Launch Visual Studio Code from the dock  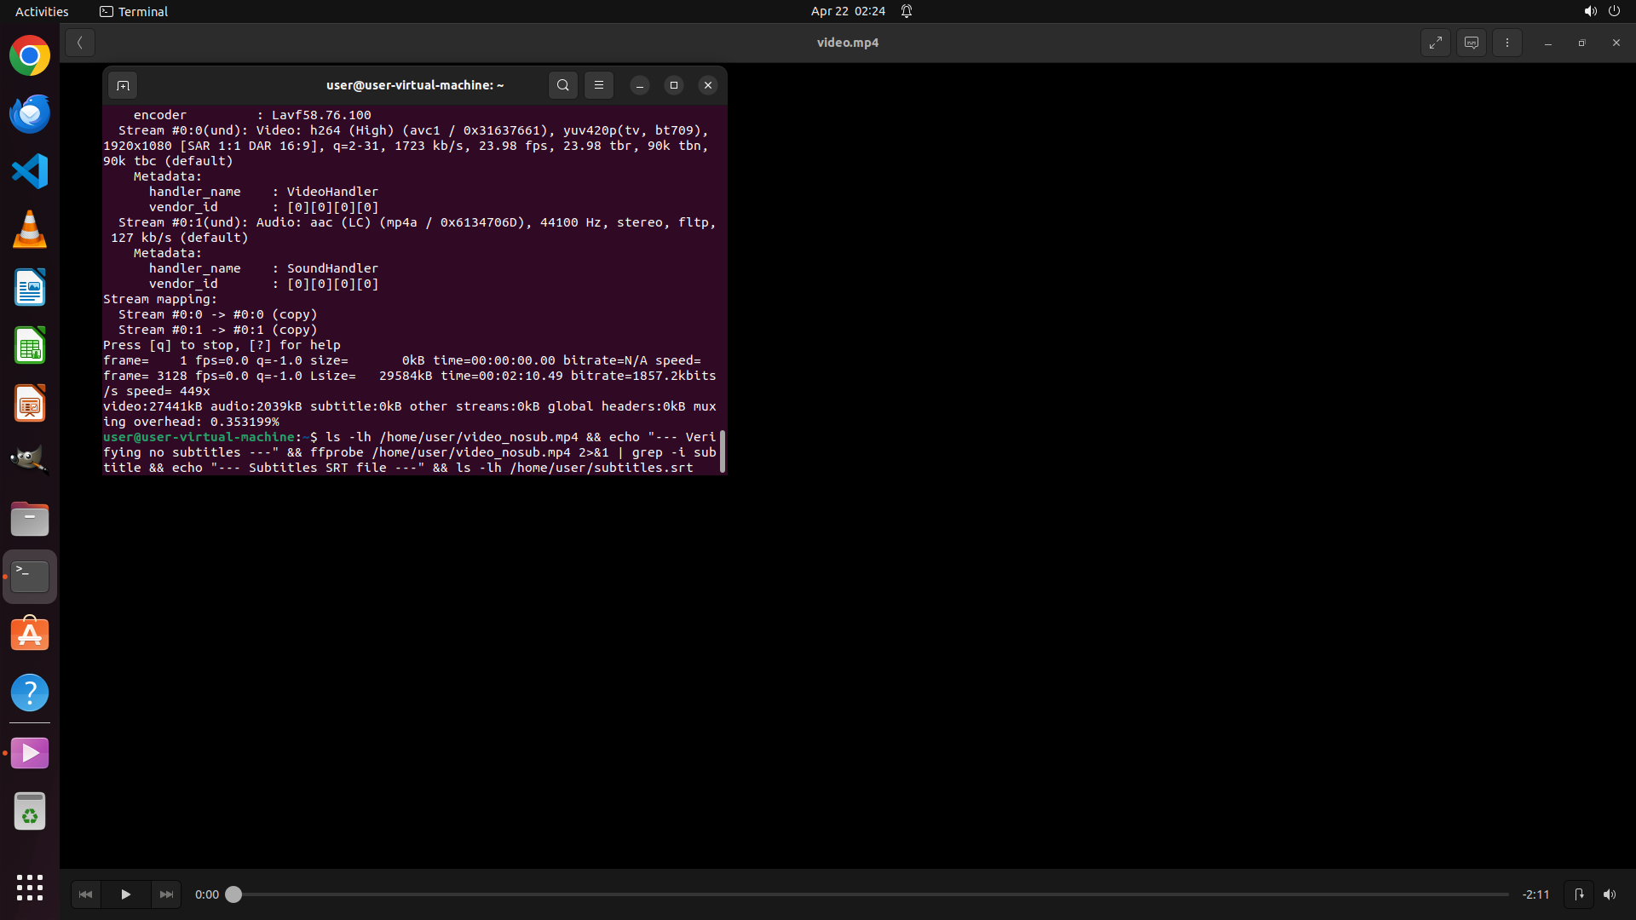coord(30,171)
